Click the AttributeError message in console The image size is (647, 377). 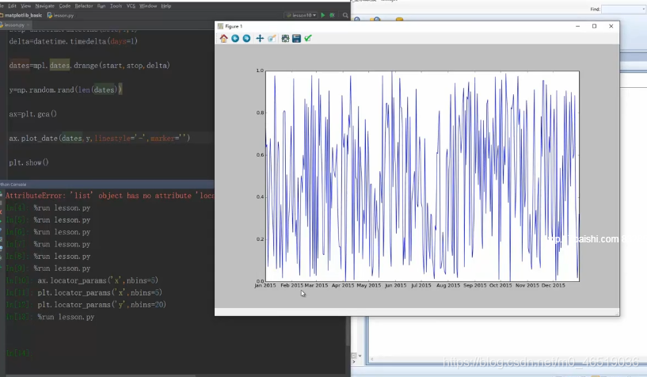click(x=110, y=196)
